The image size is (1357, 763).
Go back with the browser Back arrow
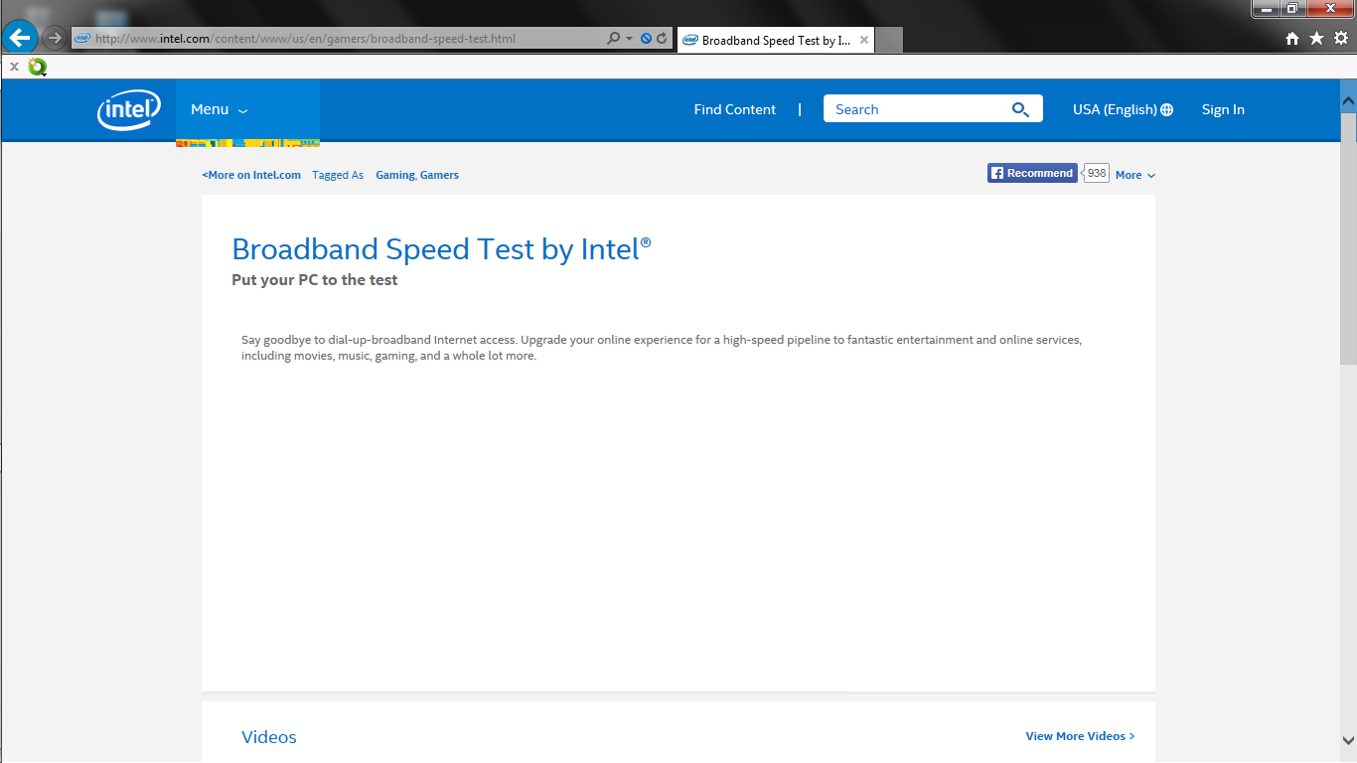tap(20, 39)
